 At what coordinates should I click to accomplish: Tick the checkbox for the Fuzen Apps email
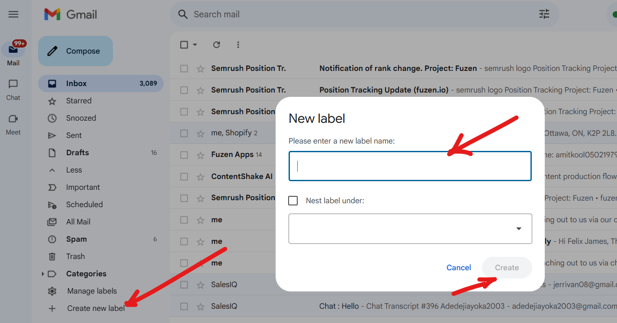pos(184,155)
